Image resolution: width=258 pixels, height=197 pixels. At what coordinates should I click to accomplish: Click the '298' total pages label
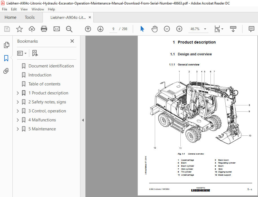click(x=125, y=29)
